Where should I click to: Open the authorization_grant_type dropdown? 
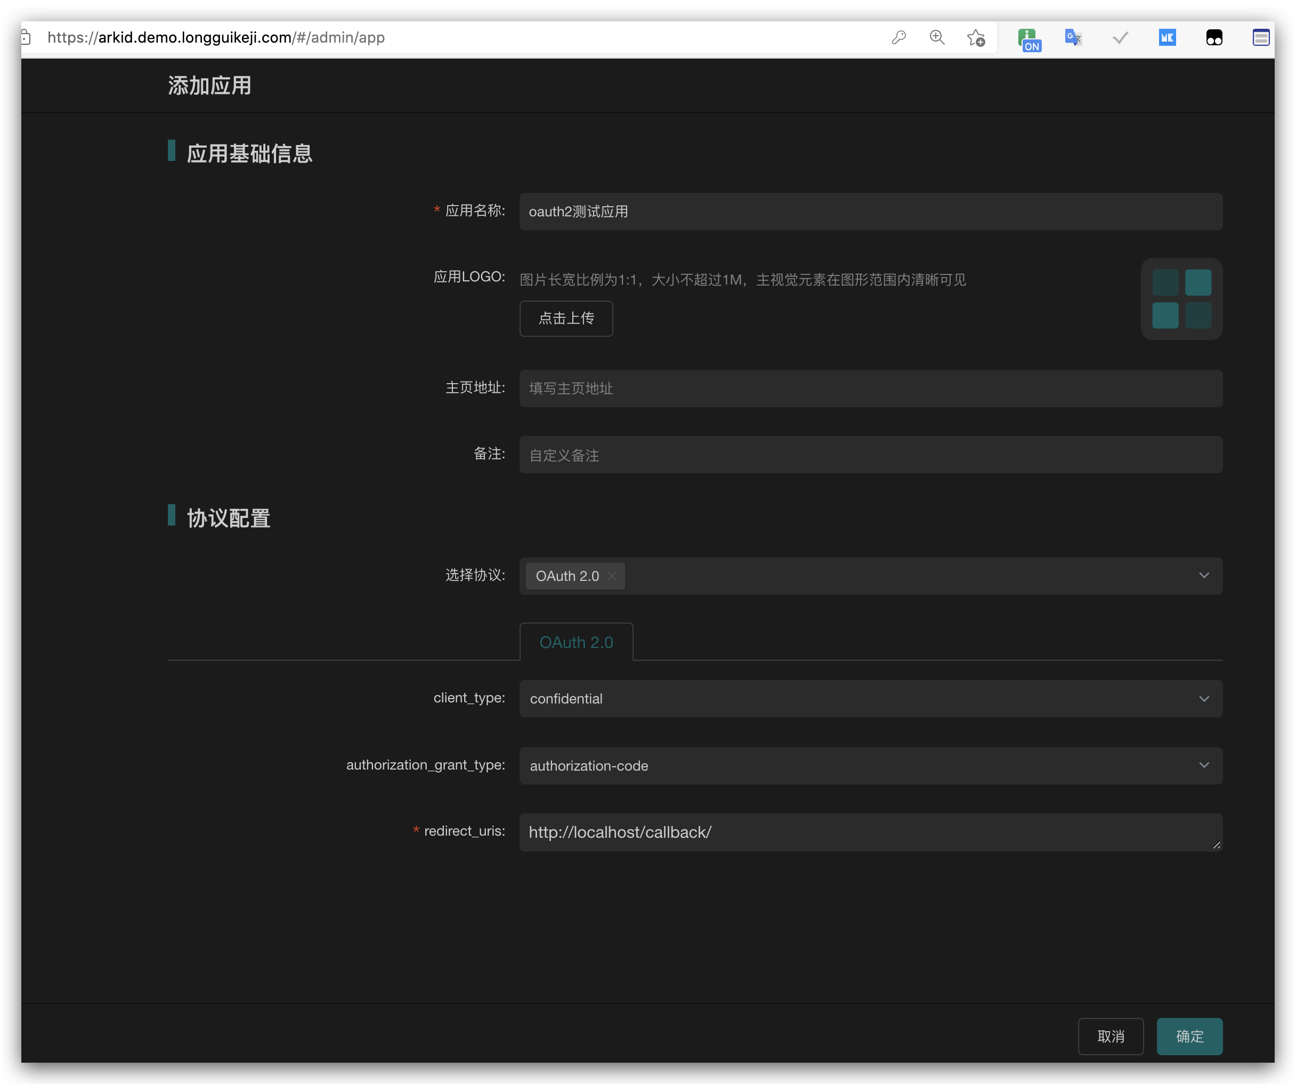tap(870, 765)
